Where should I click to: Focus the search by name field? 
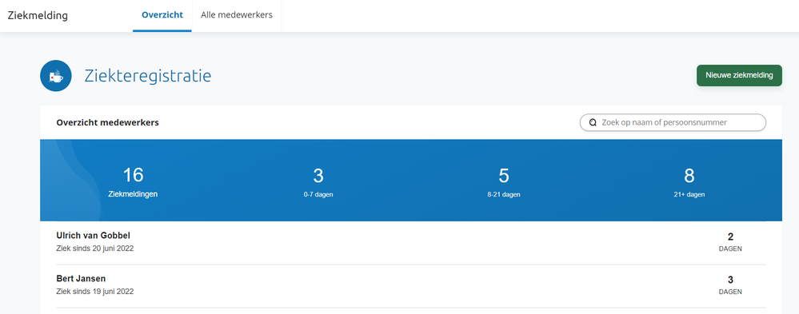pyautogui.click(x=673, y=123)
